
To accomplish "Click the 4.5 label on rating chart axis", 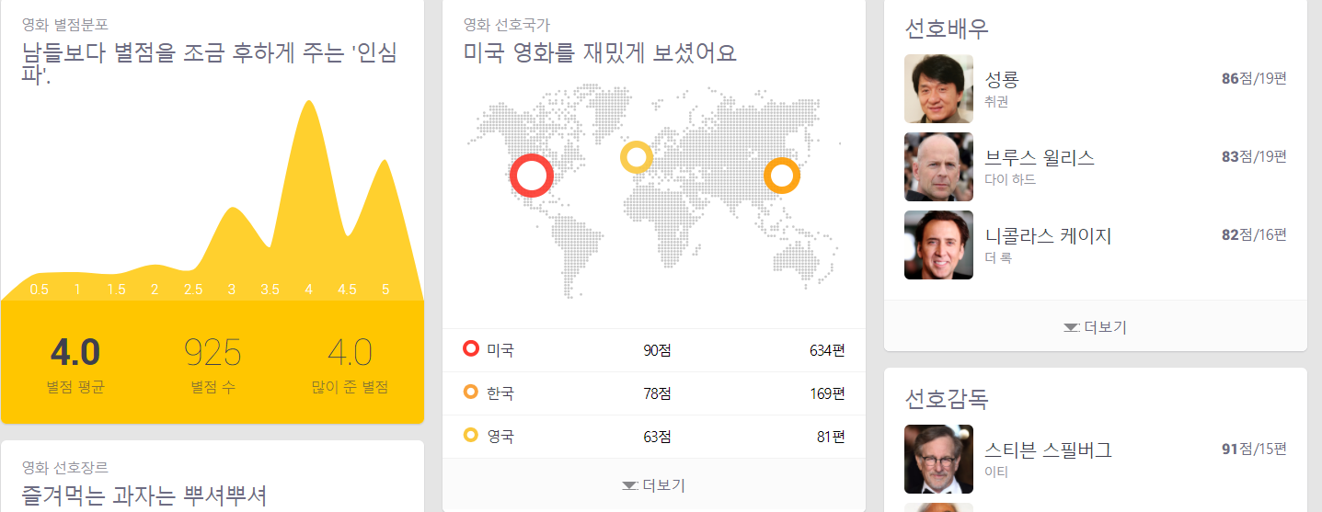I will tap(347, 290).
